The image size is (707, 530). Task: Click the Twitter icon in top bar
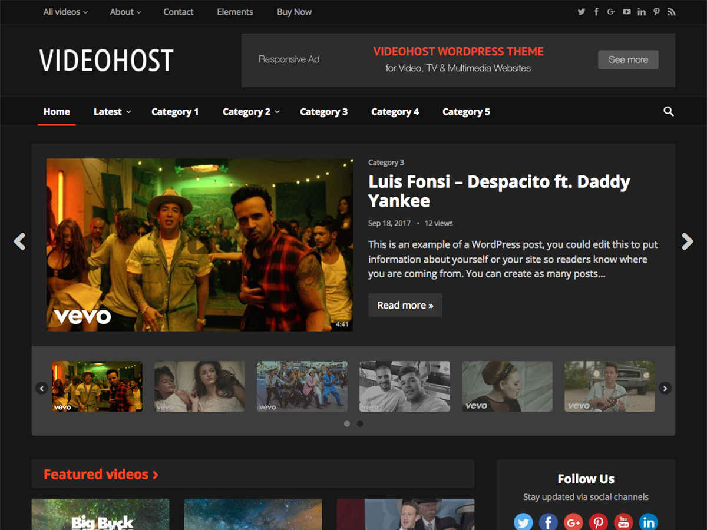click(582, 12)
